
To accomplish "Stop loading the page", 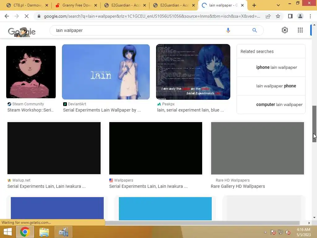I will click(27, 16).
